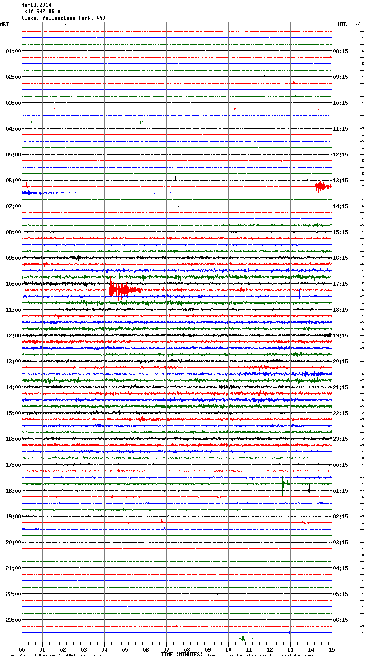The height and width of the screenshot is (661, 366).
Task: Click the '23:00' MST time label
Action: [x=13, y=620]
